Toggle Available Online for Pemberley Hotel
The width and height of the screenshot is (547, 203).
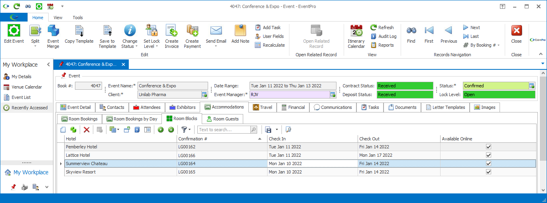pos(488,147)
